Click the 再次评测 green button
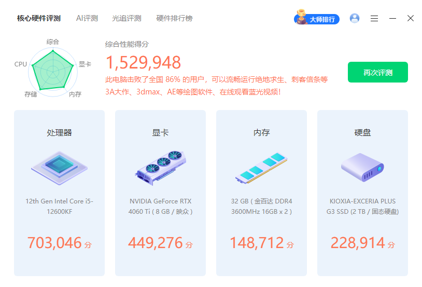 pos(377,72)
